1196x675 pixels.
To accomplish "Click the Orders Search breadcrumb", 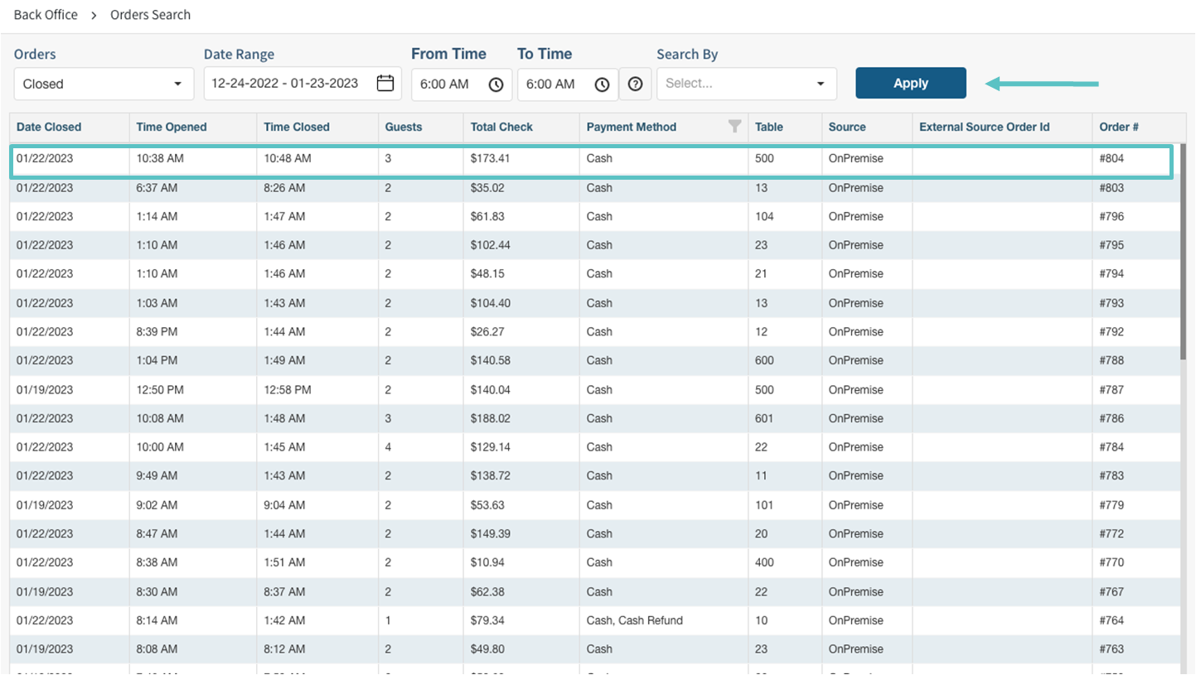I will (150, 15).
